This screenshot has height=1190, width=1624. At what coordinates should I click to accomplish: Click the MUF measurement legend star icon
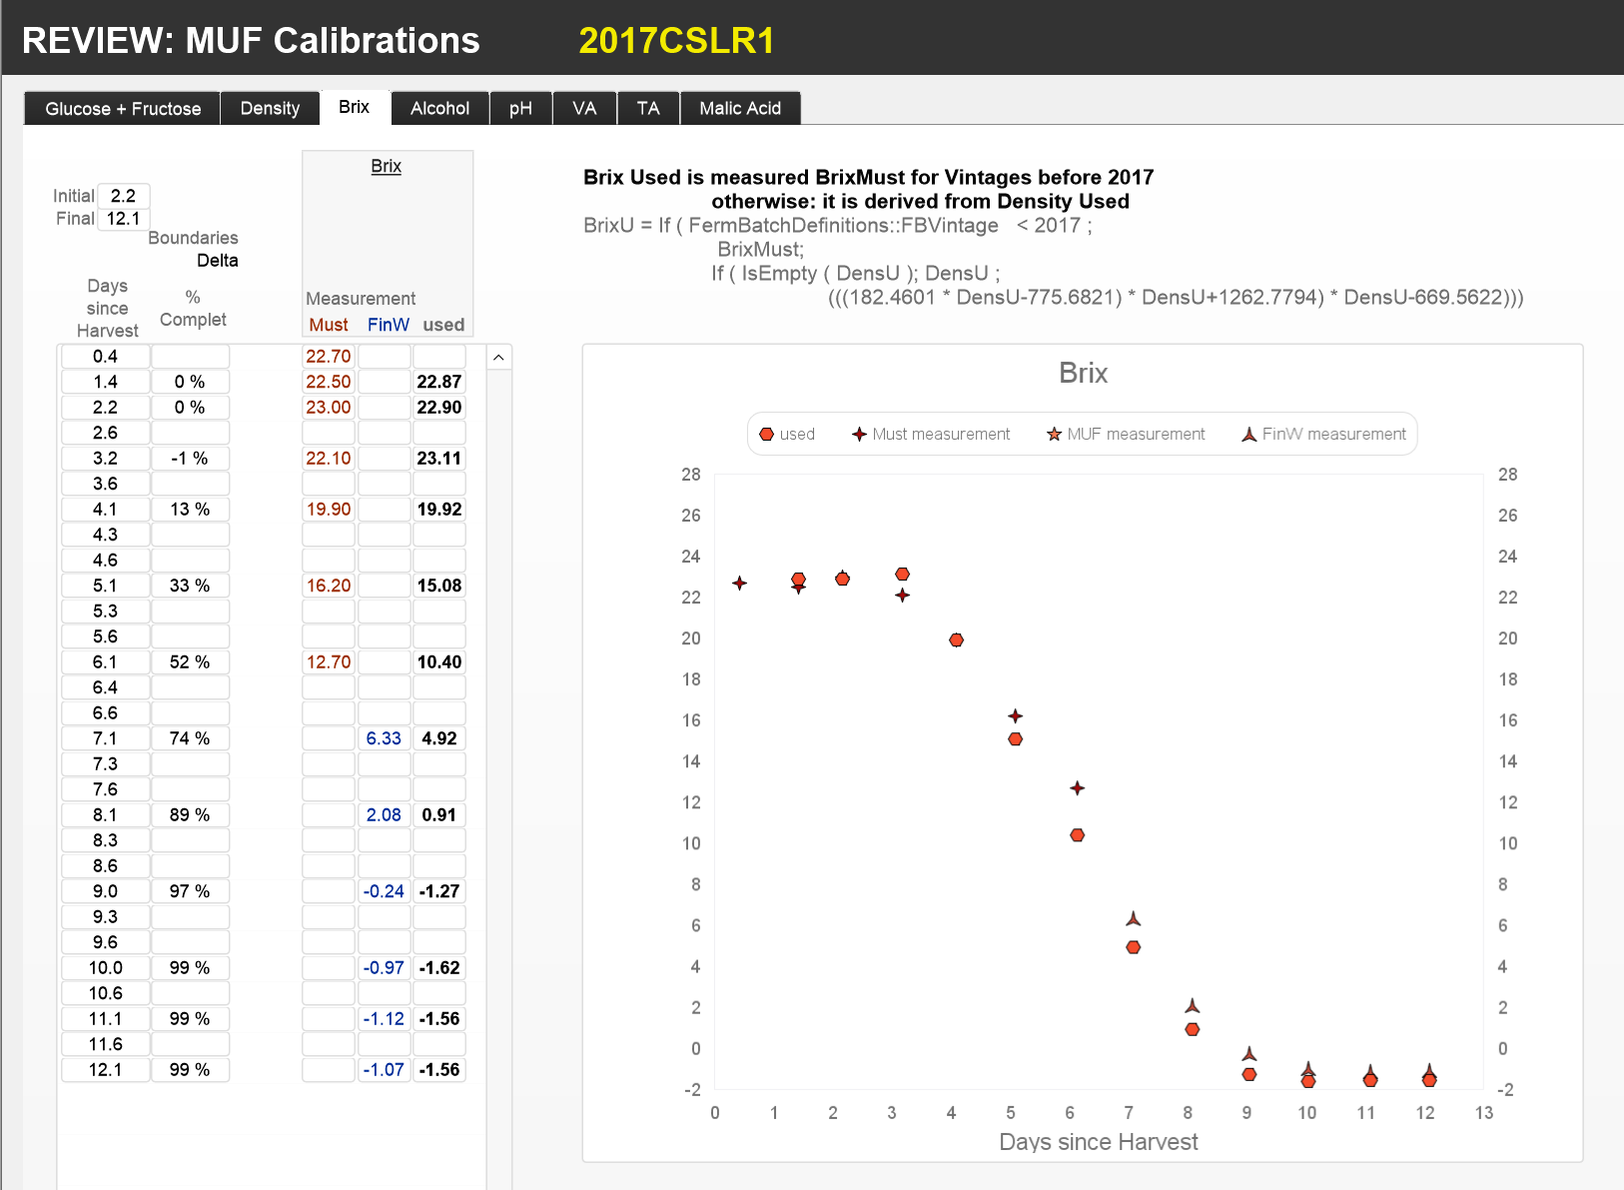pyautogui.click(x=1054, y=434)
